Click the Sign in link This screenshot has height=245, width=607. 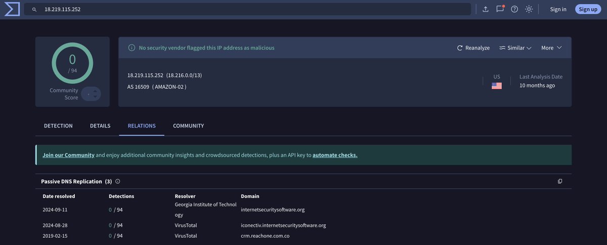[x=558, y=9]
